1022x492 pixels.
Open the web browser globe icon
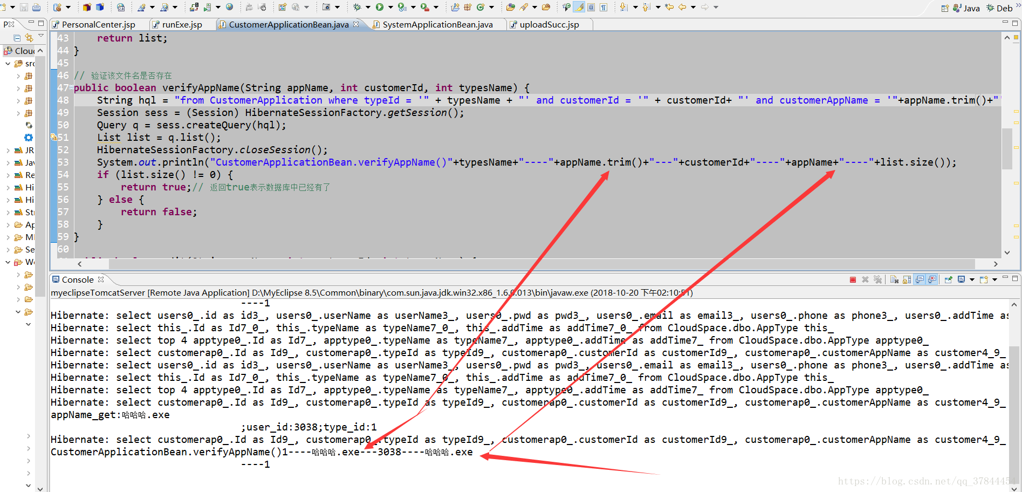tap(230, 7)
